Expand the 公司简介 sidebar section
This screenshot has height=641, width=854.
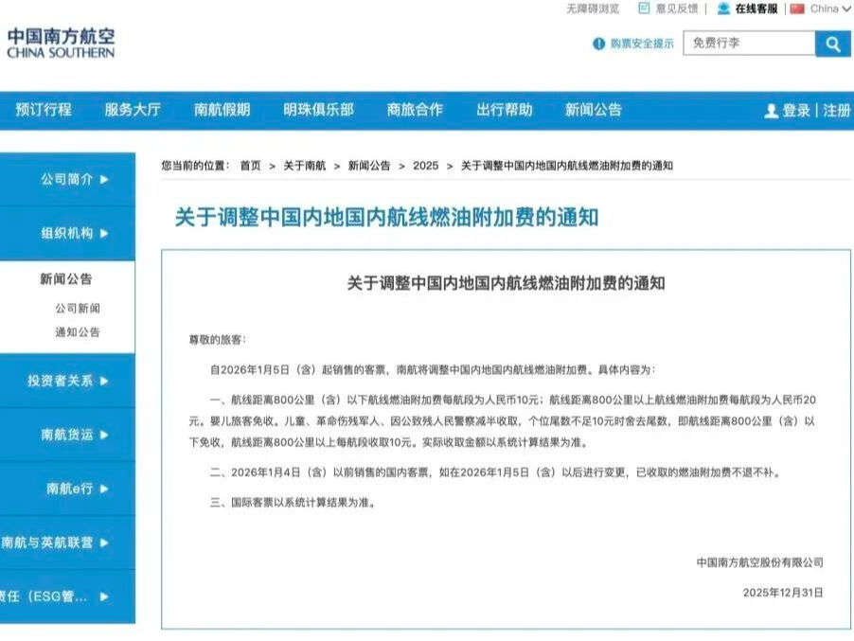pos(74,179)
